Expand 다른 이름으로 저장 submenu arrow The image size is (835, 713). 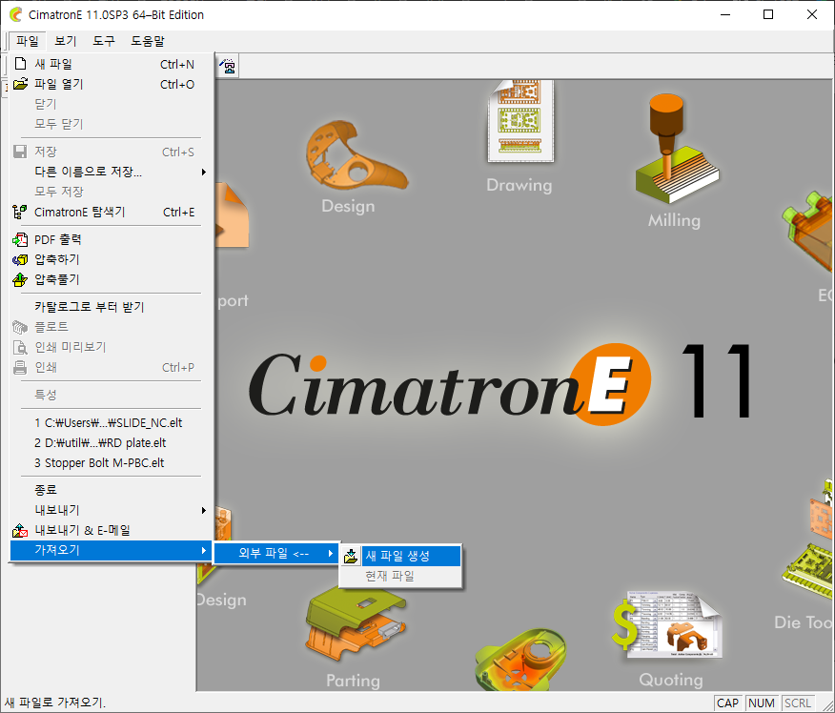pos(203,172)
